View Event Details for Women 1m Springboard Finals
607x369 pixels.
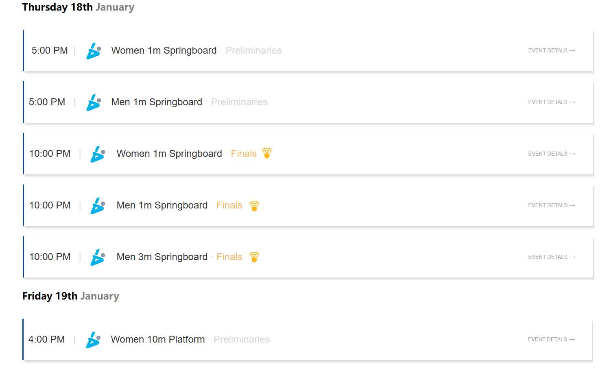551,154
